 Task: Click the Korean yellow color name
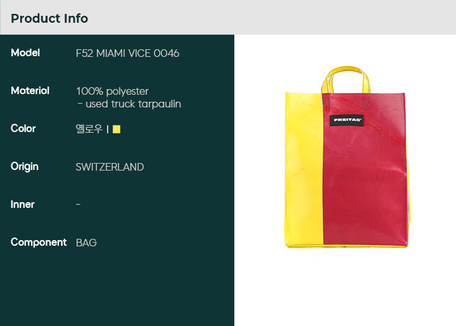[89, 129]
